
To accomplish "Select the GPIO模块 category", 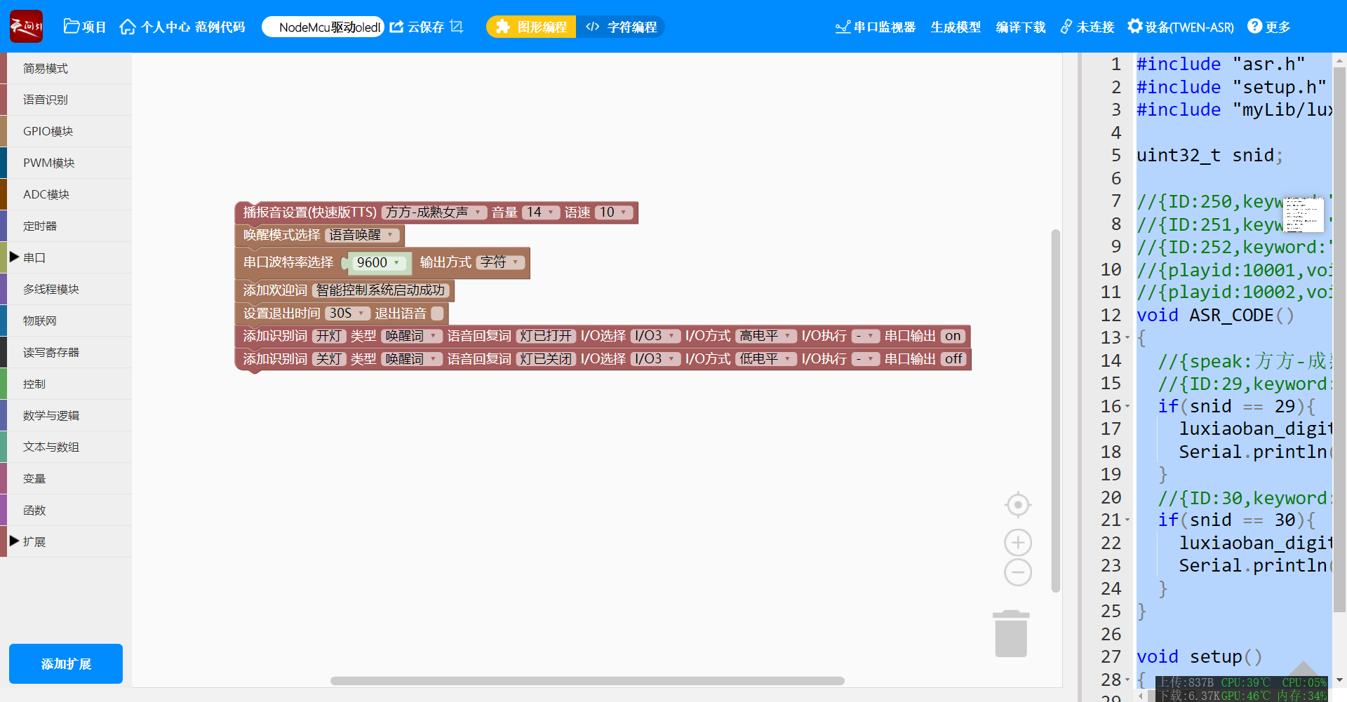I will [48, 131].
